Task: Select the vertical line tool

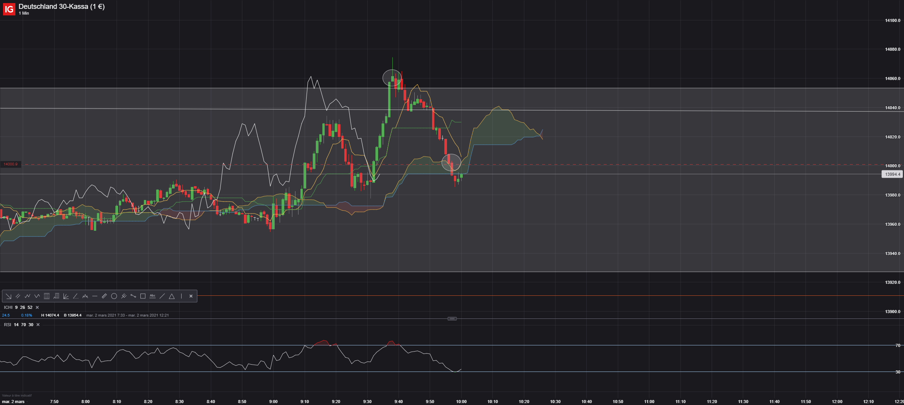Action: click(181, 296)
